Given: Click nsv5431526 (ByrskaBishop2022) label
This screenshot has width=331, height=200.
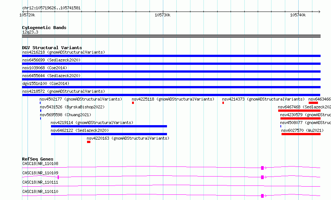Looking at the screenshot, I should tap(72, 107).
